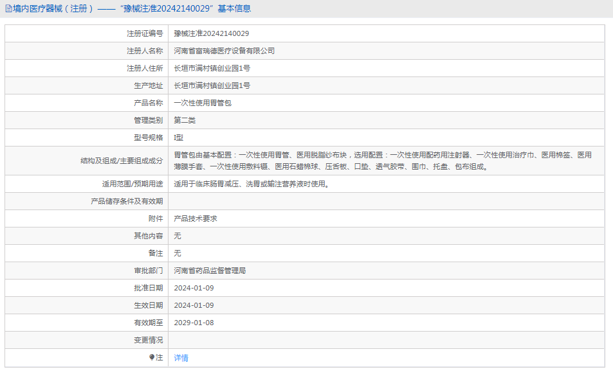Click the 适用范围/预期用途 label
The height and width of the screenshot is (374, 613).
coord(133,184)
